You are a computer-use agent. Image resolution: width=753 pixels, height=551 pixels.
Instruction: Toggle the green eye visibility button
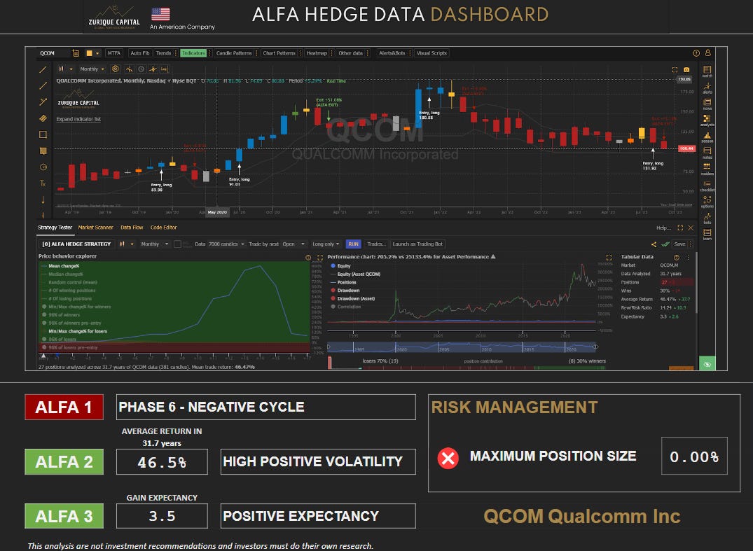click(x=707, y=364)
